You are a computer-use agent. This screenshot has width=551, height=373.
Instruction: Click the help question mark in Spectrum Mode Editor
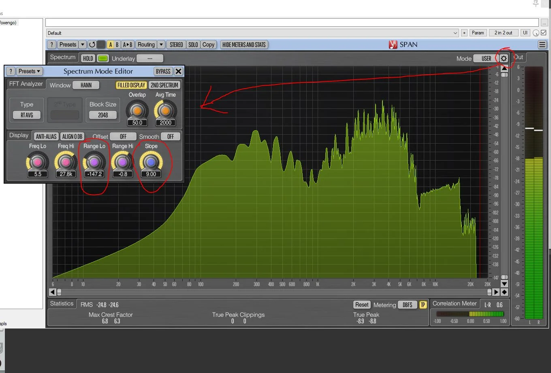[11, 71]
